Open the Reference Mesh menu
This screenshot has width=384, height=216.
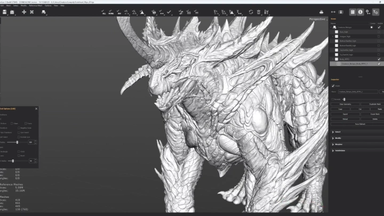tap(36, 5)
